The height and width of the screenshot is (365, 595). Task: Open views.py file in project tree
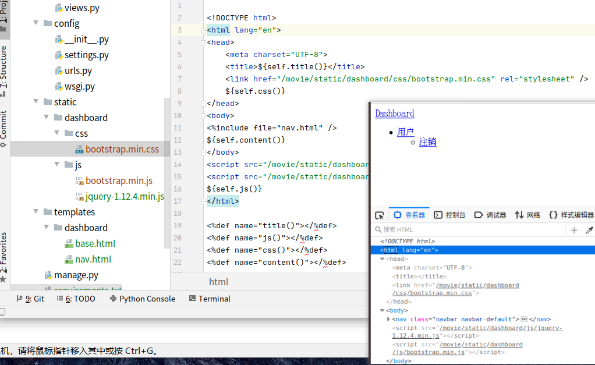(x=82, y=8)
